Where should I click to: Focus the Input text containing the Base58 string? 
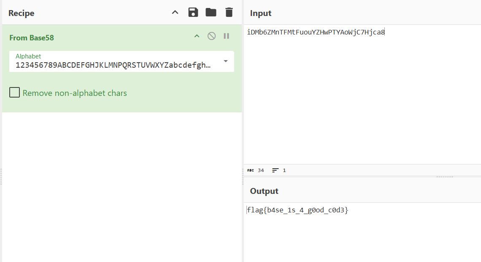[x=316, y=32]
